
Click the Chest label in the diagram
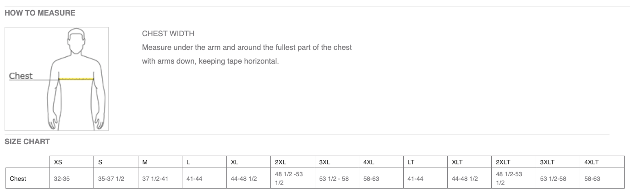(21, 76)
